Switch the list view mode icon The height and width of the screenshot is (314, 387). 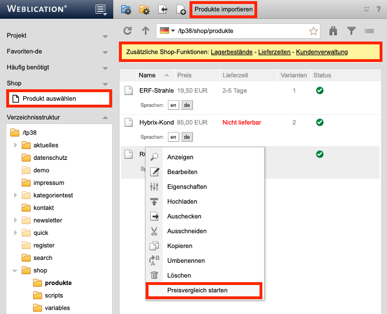[369, 31]
